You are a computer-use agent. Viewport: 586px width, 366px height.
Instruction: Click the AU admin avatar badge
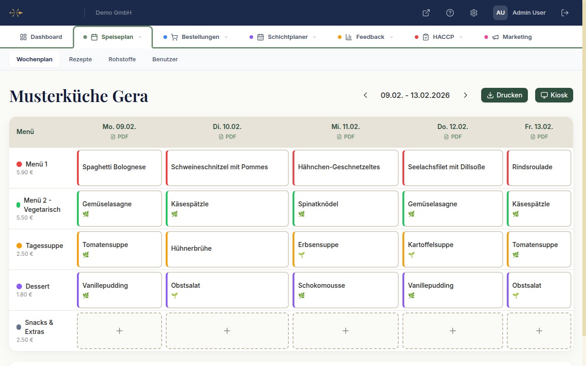point(500,12)
